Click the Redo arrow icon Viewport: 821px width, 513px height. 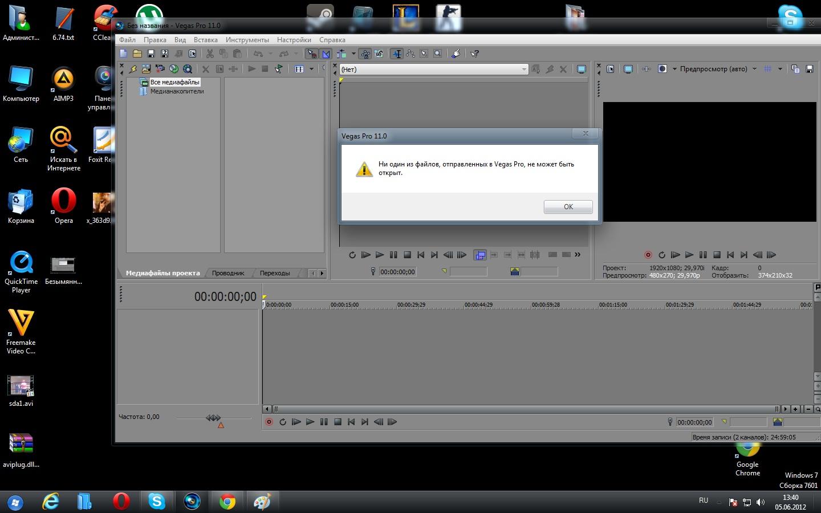[x=283, y=54]
